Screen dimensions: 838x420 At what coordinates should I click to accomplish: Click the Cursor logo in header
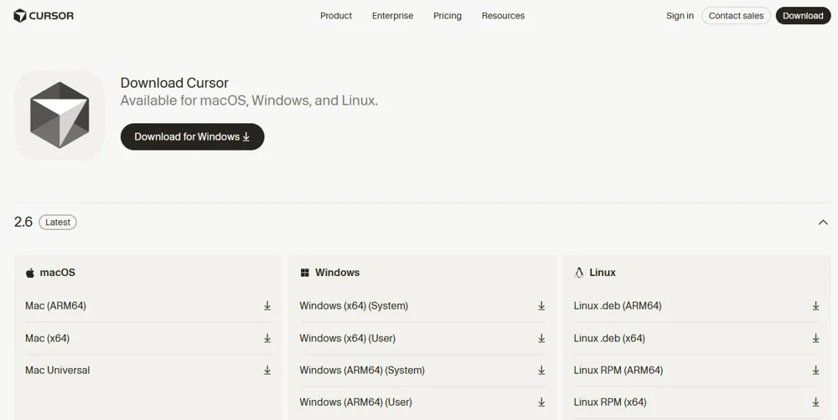[44, 15]
